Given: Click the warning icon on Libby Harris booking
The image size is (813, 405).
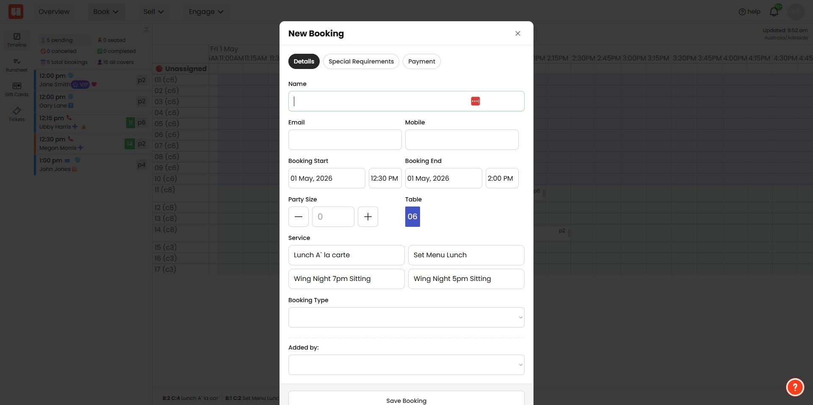Looking at the screenshot, I should [84, 127].
